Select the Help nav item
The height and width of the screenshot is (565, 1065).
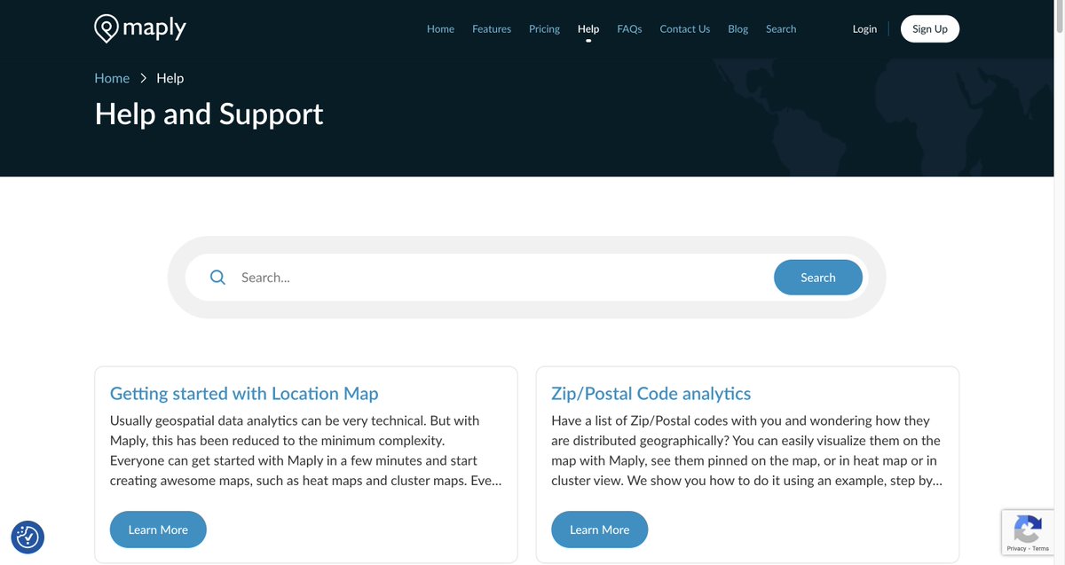pyautogui.click(x=588, y=28)
